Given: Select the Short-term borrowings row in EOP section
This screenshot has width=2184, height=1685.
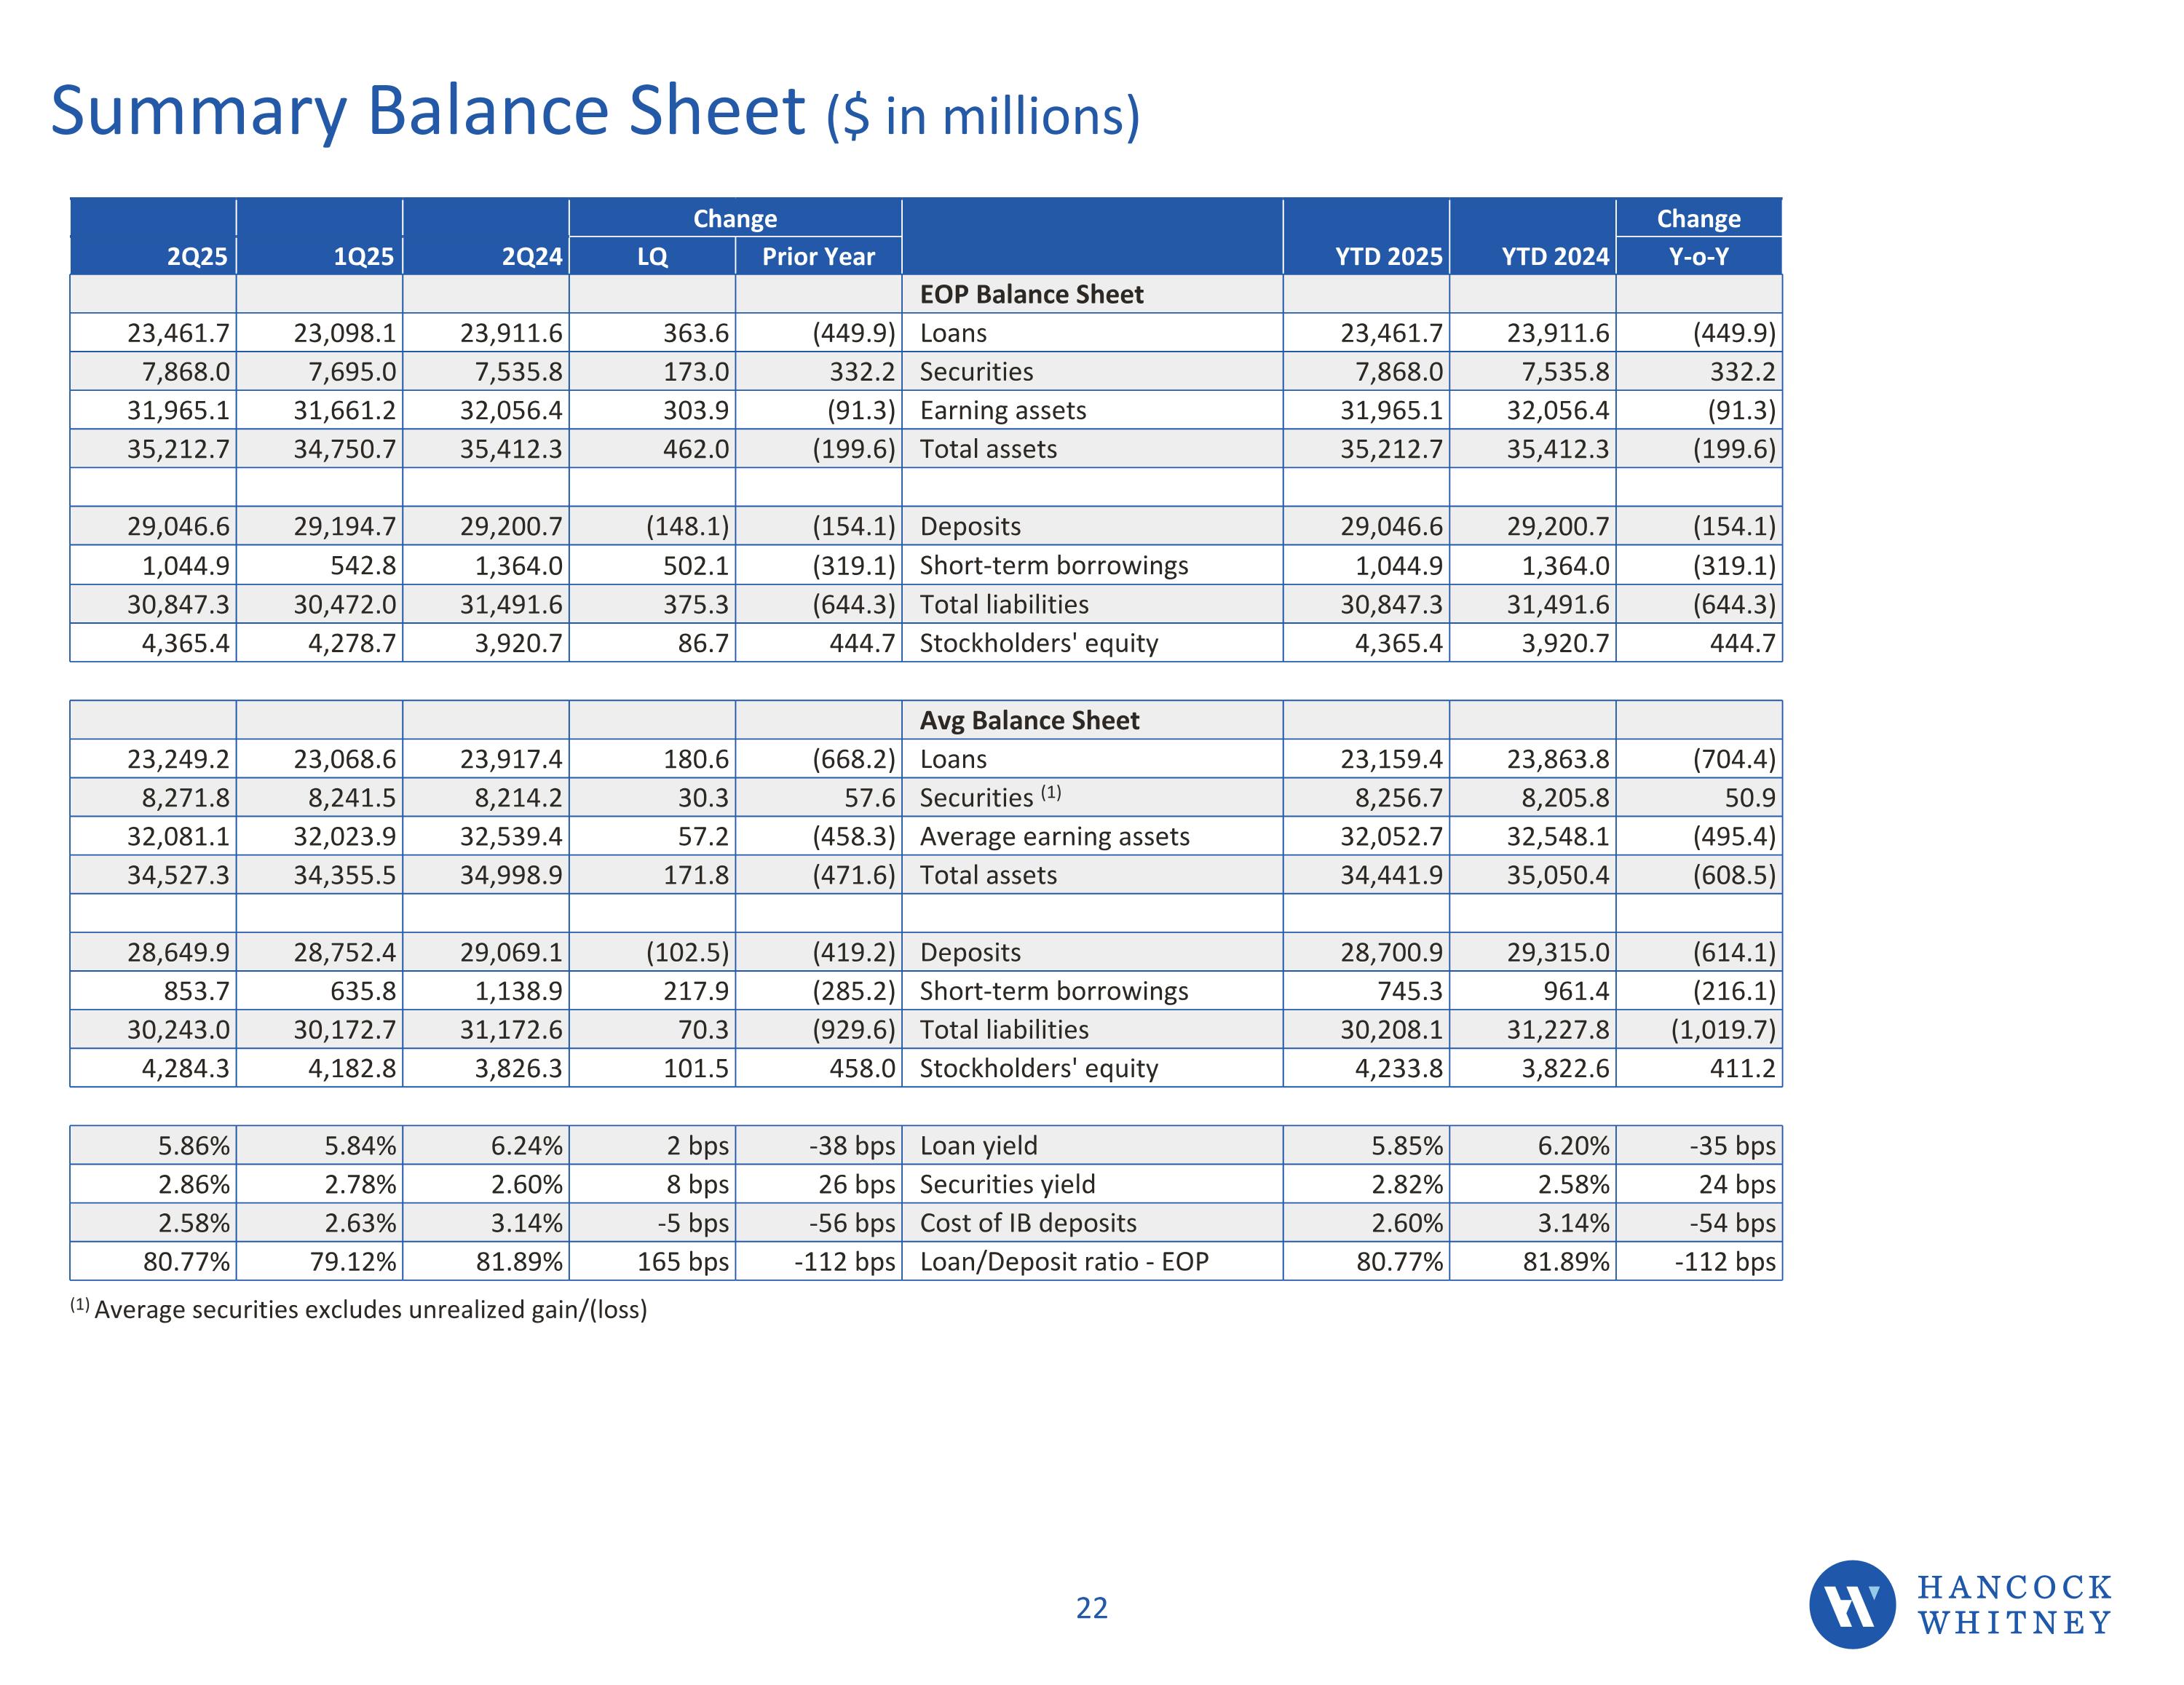Looking at the screenshot, I should [x=1053, y=566].
